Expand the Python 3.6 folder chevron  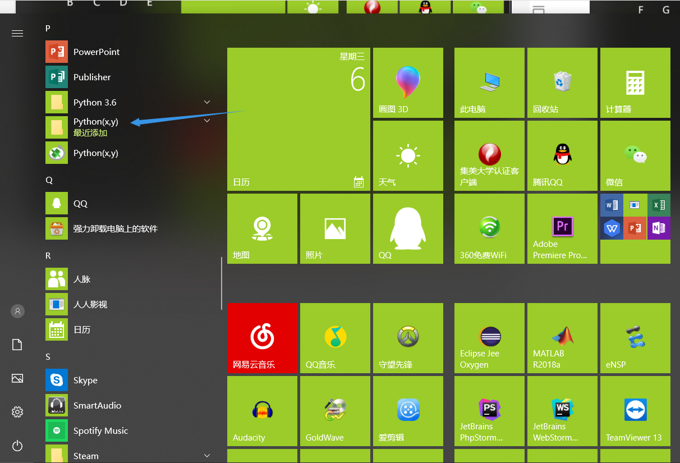click(x=207, y=102)
